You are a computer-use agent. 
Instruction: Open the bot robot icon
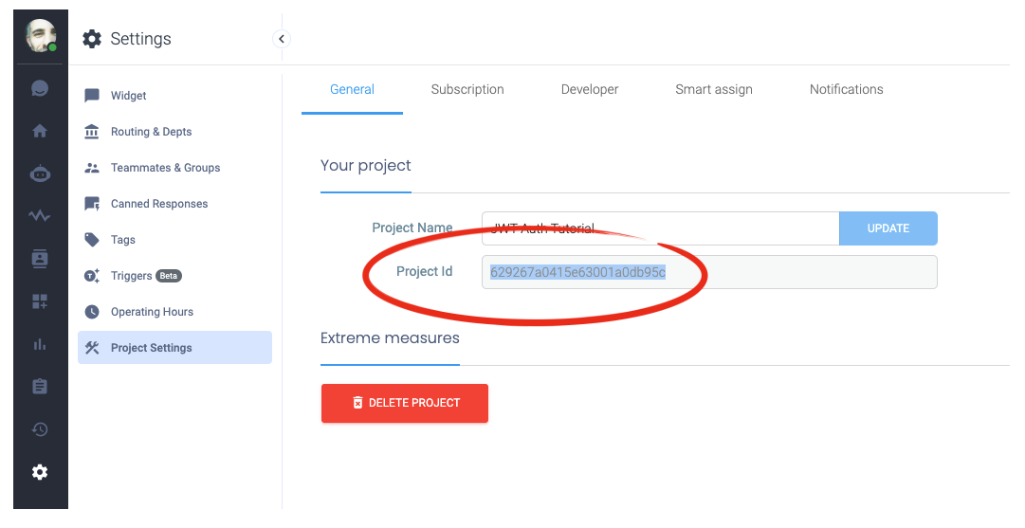point(40,173)
